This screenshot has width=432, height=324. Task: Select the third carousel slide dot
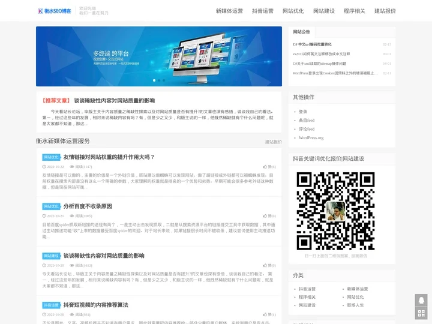(x=164, y=80)
